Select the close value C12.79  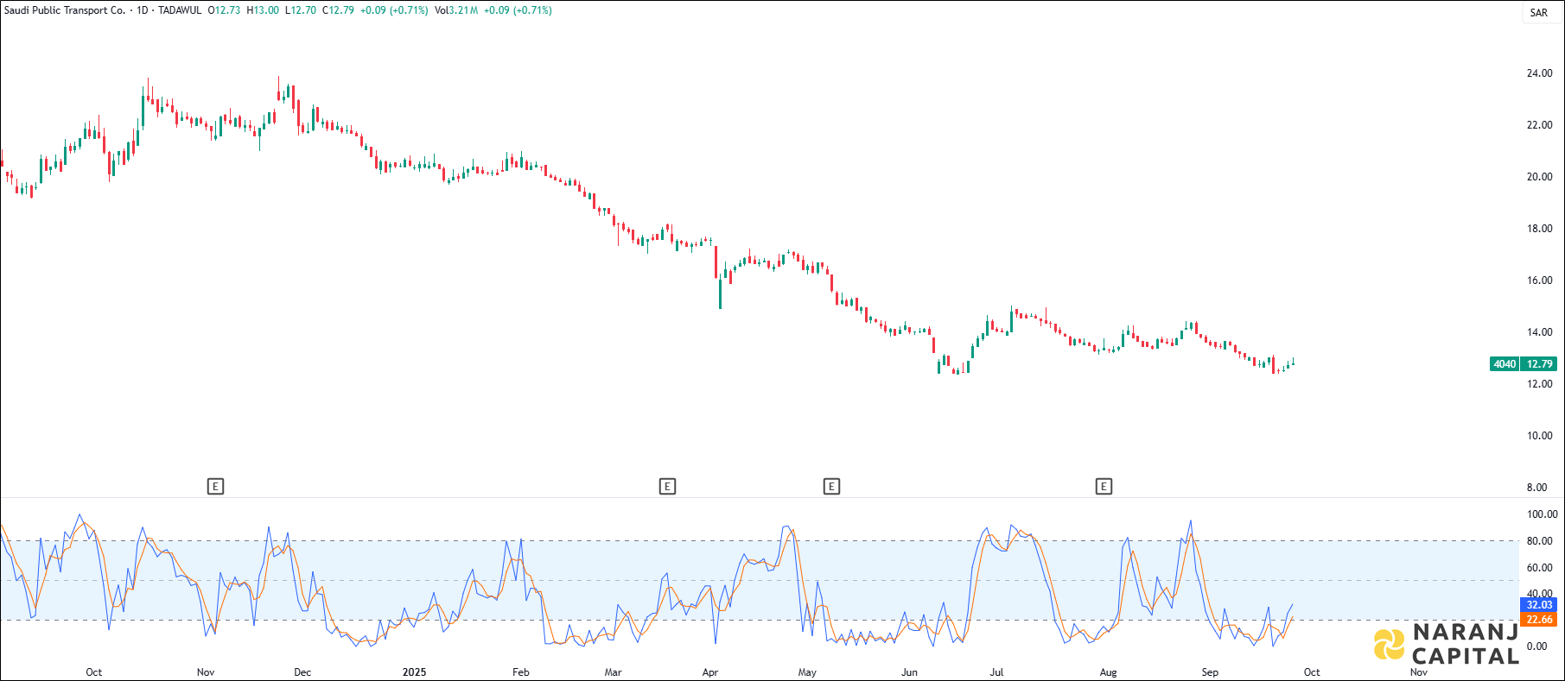click(338, 10)
